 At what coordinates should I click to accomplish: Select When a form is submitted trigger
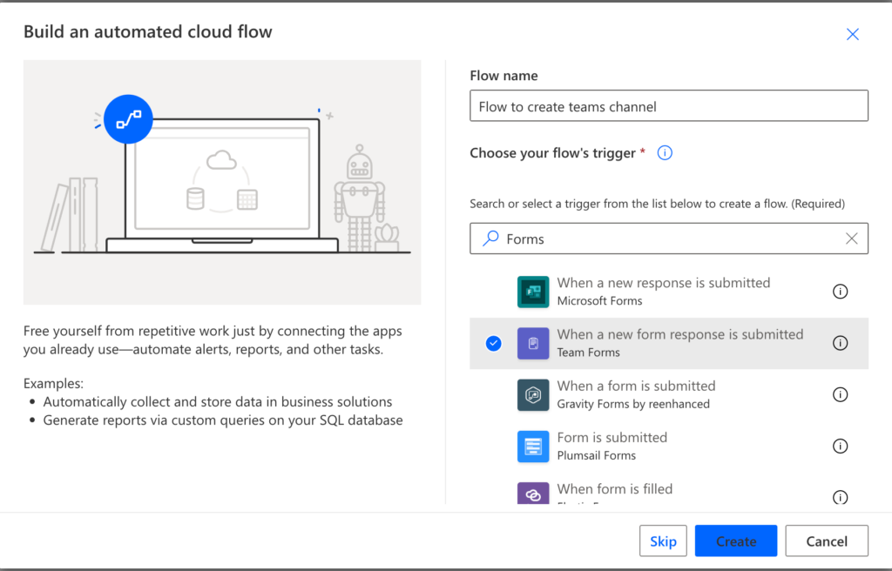[x=669, y=394]
